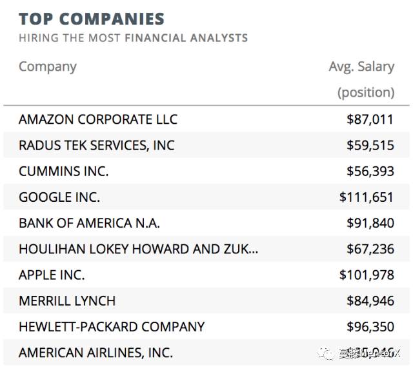Click the truncated Houlihan Lokey Howard entry
Viewport: 413px width, 372px height.
(x=138, y=249)
